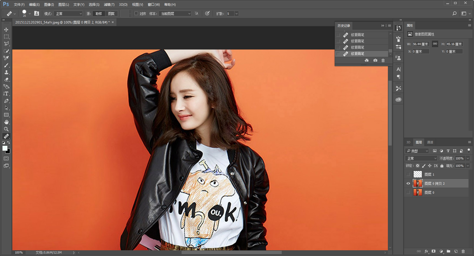The image size is (474, 256).
Task: Select the Eraser tool
Action: [x=6, y=79]
